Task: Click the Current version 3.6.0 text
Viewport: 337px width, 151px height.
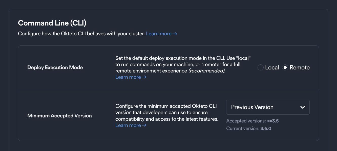Action: tap(249, 128)
